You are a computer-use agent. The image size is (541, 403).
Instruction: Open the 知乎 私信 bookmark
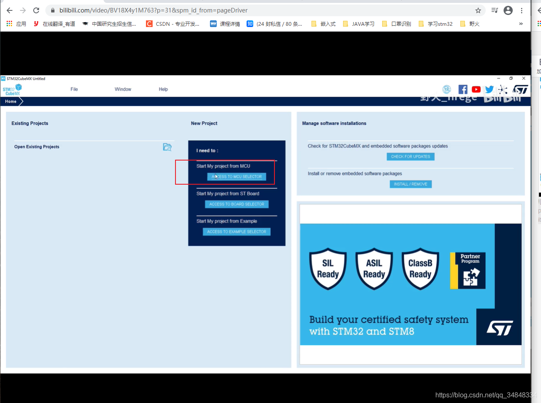[x=274, y=24]
